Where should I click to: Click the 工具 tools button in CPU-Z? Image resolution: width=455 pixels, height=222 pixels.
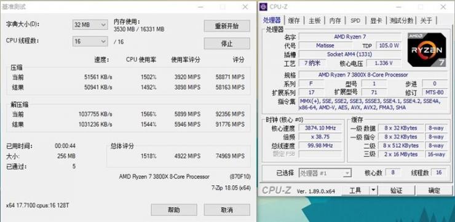pyautogui.click(x=355, y=191)
